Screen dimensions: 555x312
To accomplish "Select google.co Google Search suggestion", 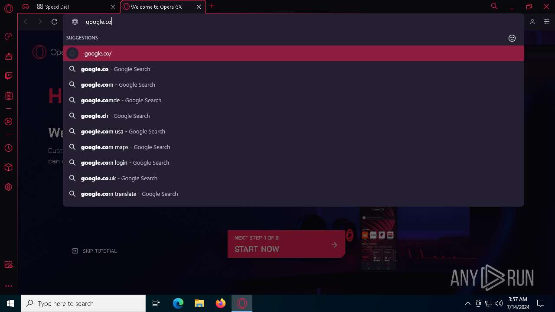I will (294, 69).
